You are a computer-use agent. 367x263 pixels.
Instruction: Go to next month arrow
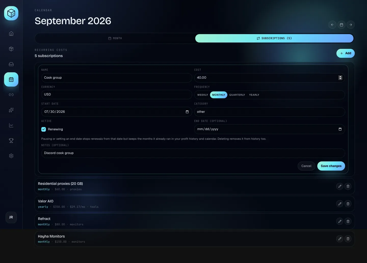pos(351,25)
